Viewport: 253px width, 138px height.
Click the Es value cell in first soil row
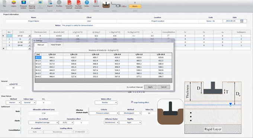tap(134, 36)
